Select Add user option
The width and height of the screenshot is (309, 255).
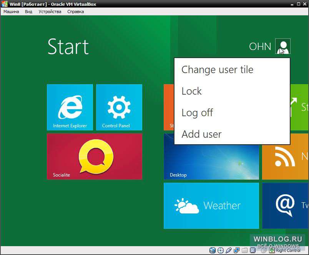click(202, 134)
